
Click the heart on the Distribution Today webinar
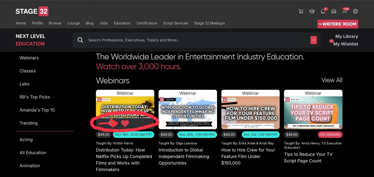[125, 123]
